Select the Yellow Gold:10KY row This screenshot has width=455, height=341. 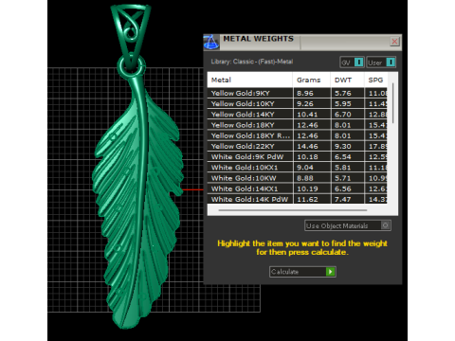pos(297,103)
